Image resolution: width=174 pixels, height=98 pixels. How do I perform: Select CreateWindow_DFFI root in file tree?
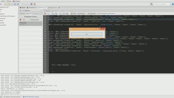pyautogui.click(x=4, y=7)
